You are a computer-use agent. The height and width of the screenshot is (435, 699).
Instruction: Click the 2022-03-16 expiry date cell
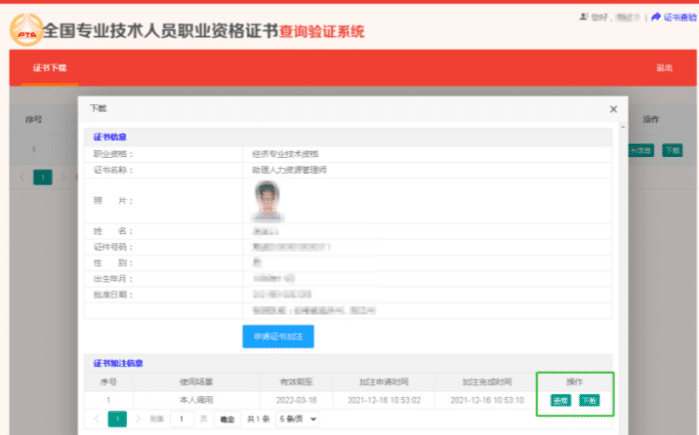[296, 400]
